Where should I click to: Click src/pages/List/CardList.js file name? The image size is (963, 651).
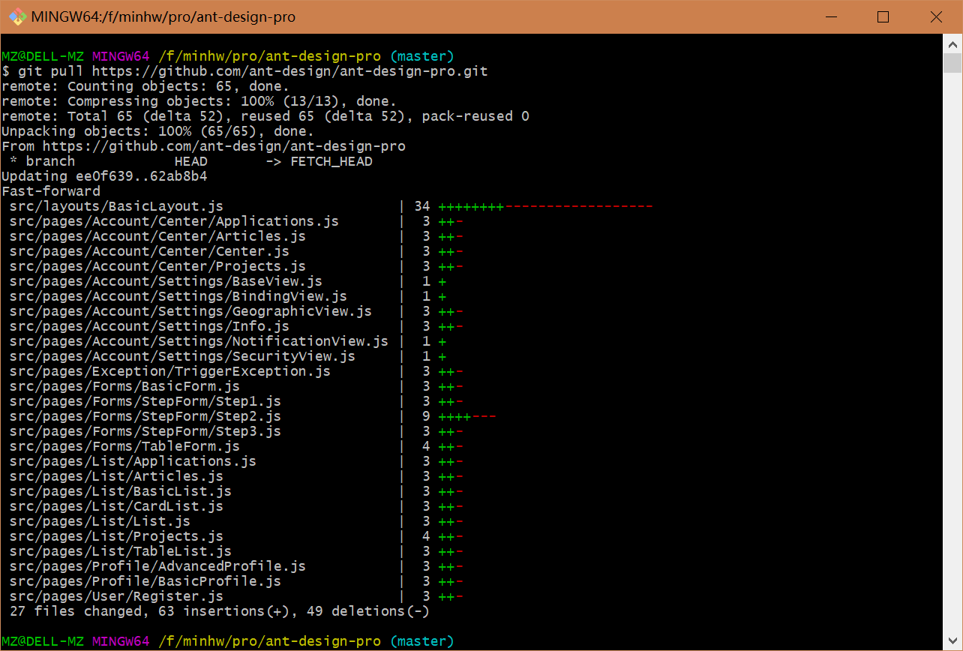coord(116,506)
